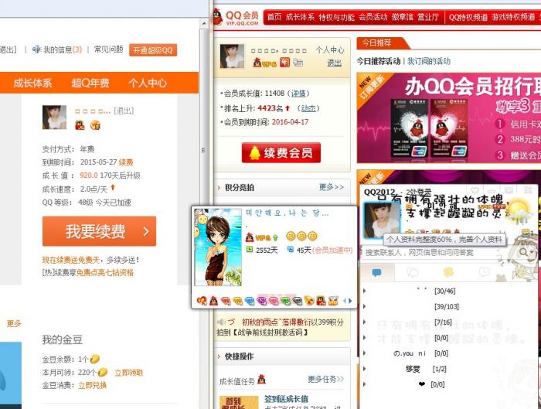This screenshot has height=409, width=541.
Task: Expand the contact group showing [39/103]
Action: (364, 306)
